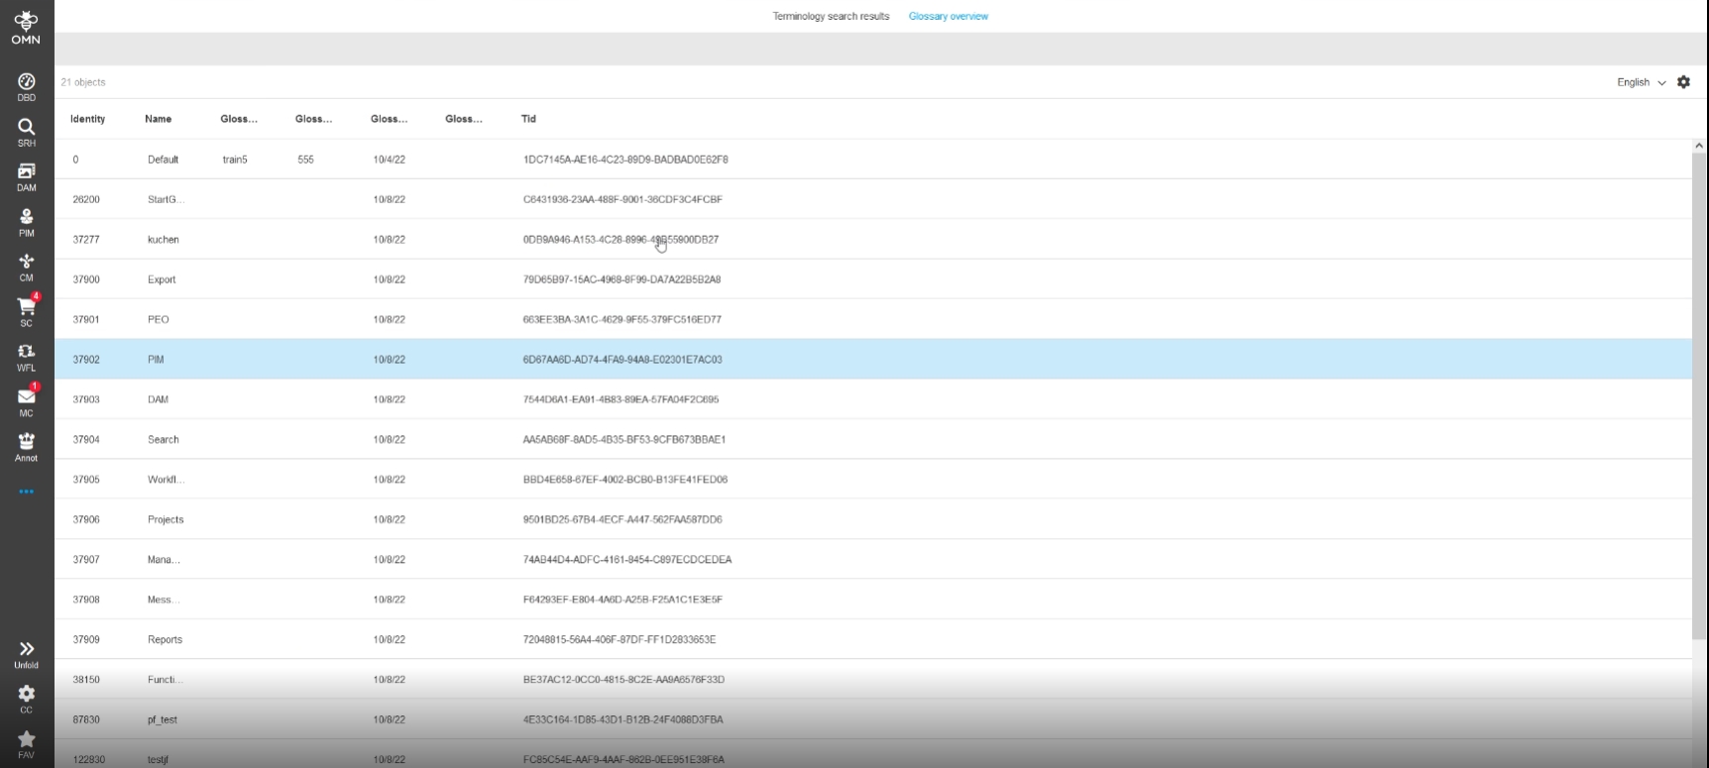Select the kuchen glossary name
The image size is (1709, 768).
164,240
